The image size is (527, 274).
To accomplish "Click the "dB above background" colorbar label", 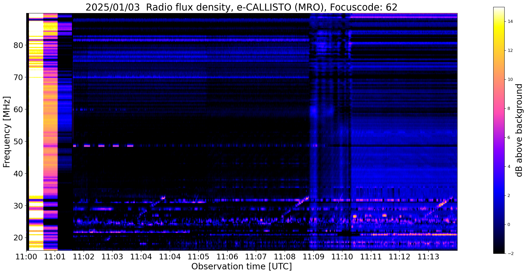I will pos(519,130).
